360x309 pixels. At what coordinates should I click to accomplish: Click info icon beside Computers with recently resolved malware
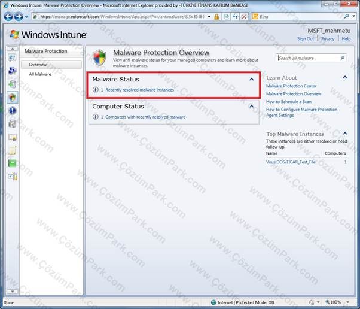(96, 117)
